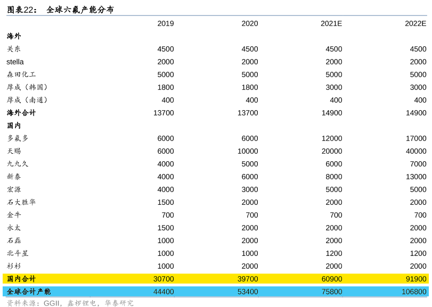Select the 2022E column header
The height and width of the screenshot is (307, 432).
tap(415, 23)
